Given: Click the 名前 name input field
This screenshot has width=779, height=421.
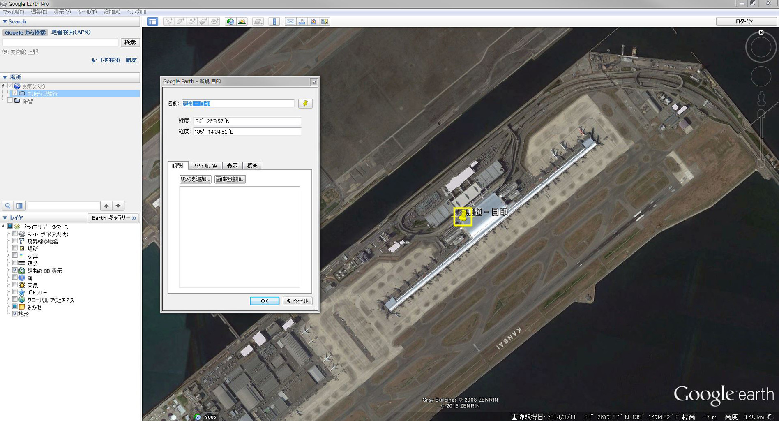Looking at the screenshot, I should coord(238,104).
